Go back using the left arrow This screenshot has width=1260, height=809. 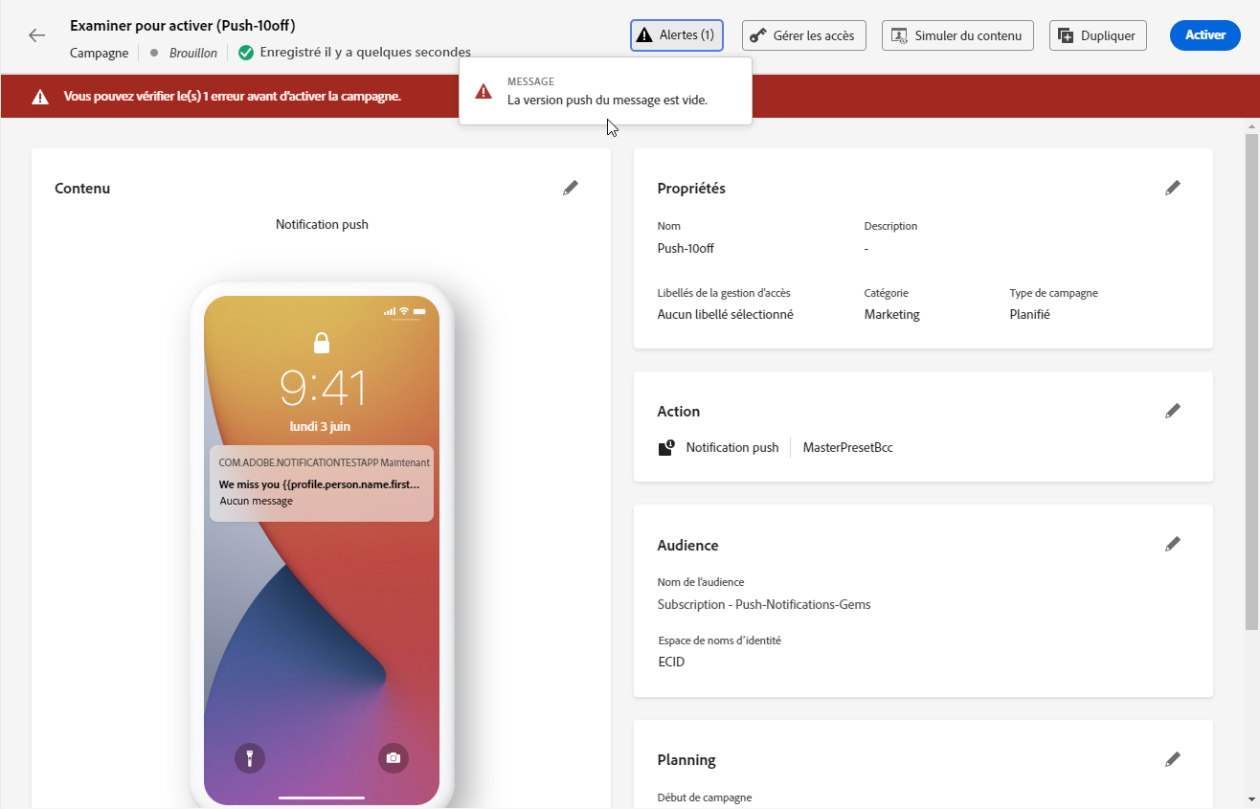tap(36, 35)
